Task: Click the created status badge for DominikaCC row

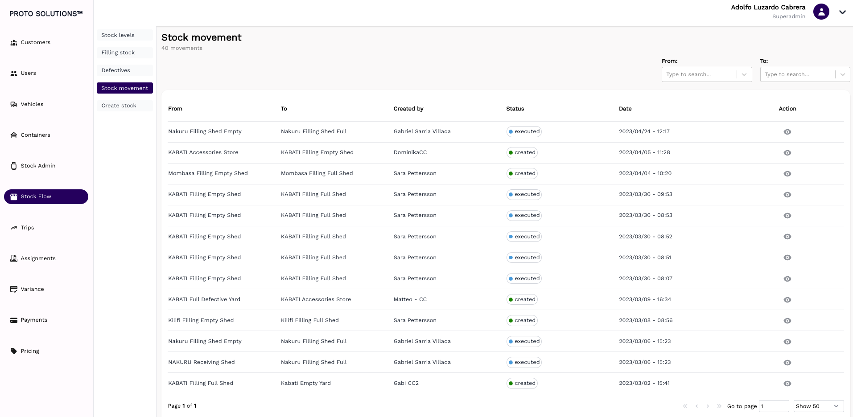Action: click(x=522, y=152)
